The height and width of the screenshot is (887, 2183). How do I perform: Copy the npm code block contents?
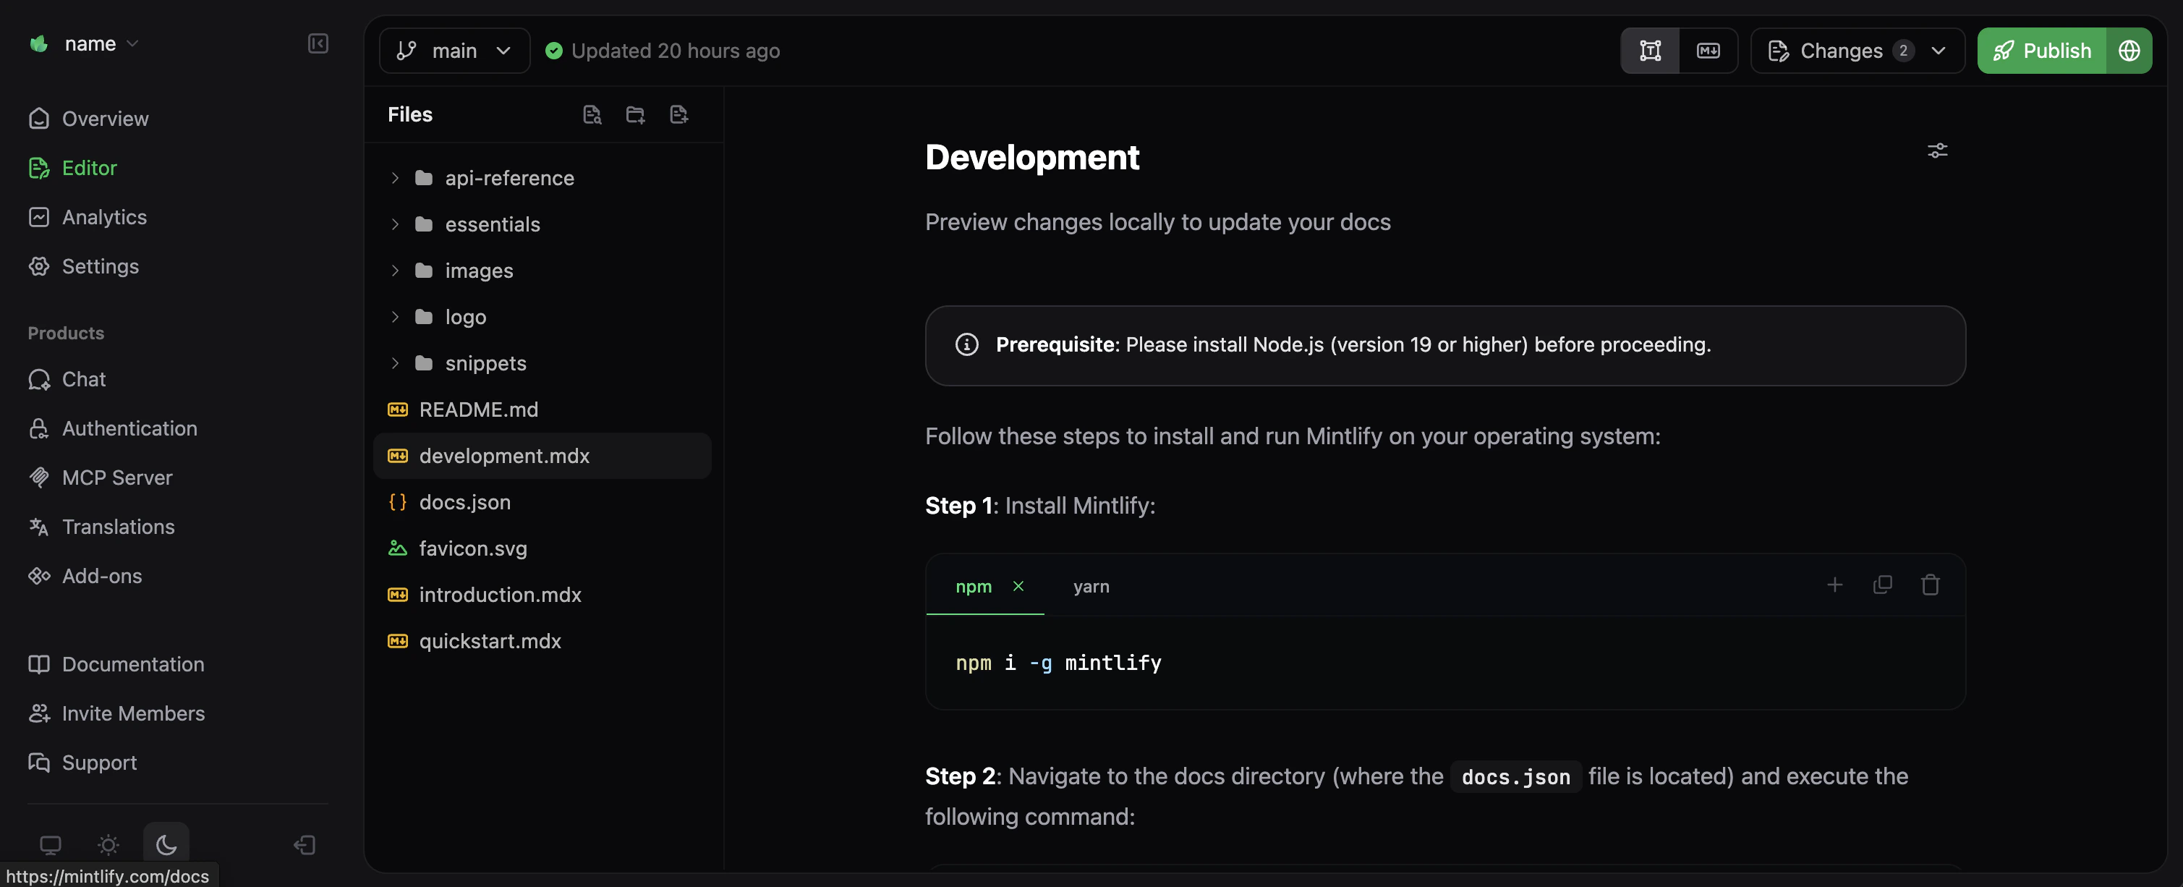click(x=1882, y=585)
